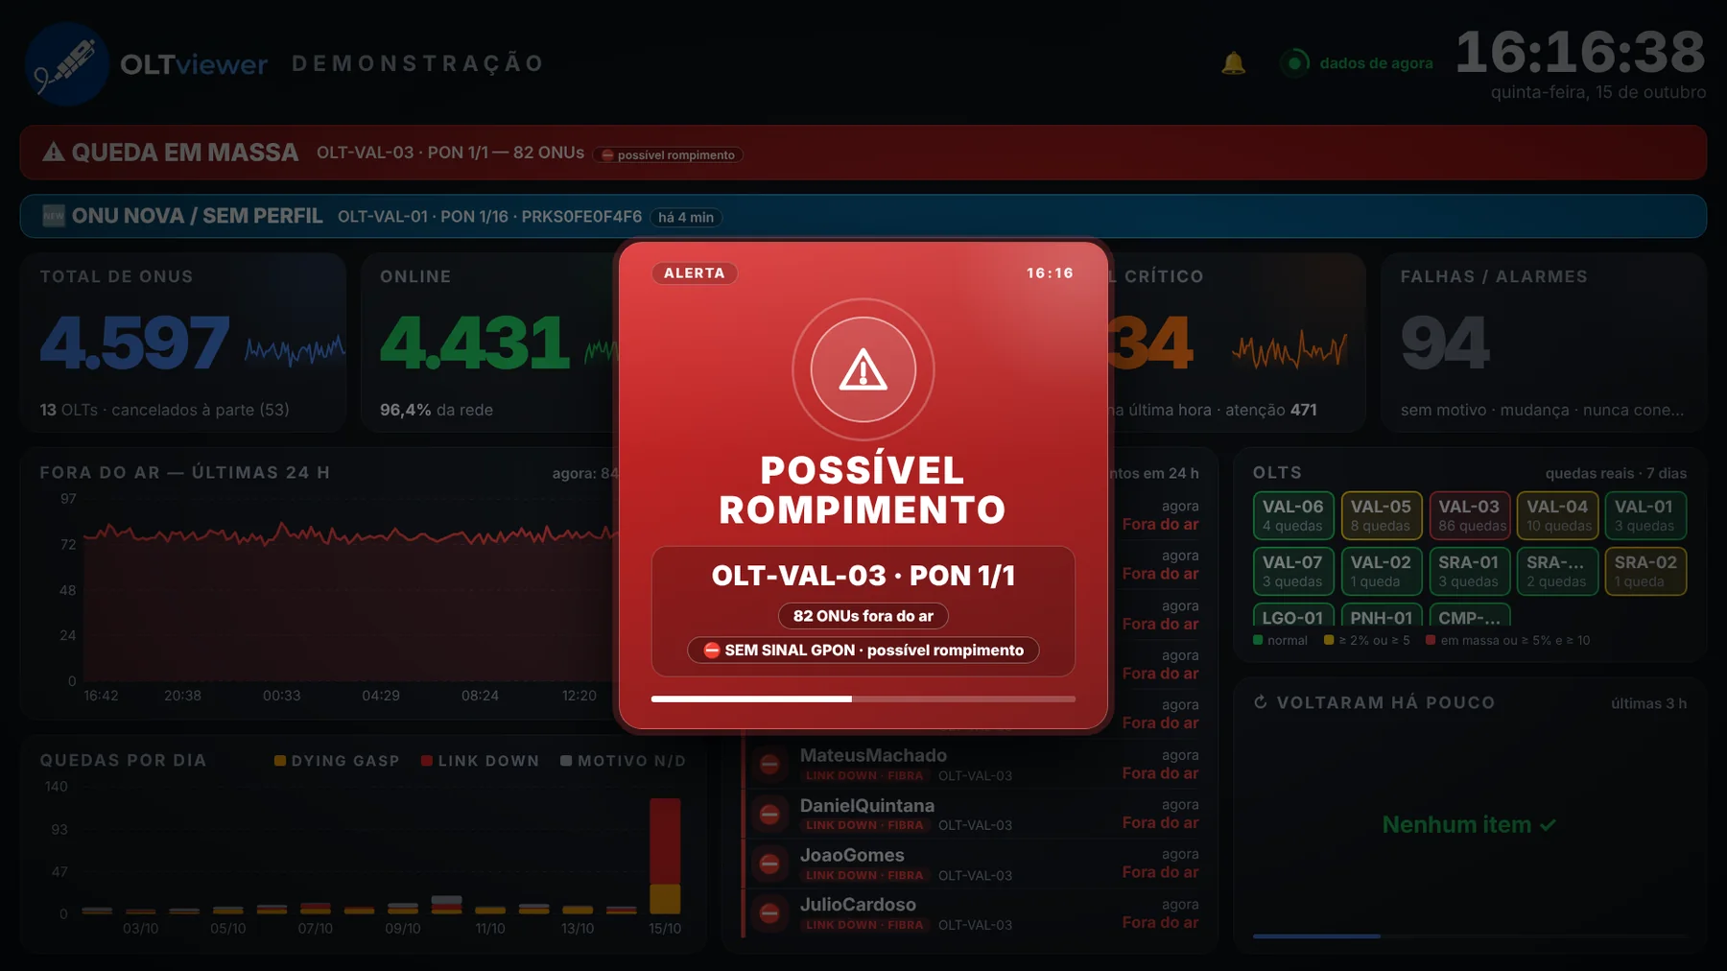Screen dimensions: 1727x971
Task: Click the tall red bar for 15/10
Action: pyautogui.click(x=665, y=841)
